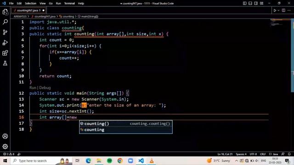
Task: Open VS Code app icon menu
Action: coord(4,3)
